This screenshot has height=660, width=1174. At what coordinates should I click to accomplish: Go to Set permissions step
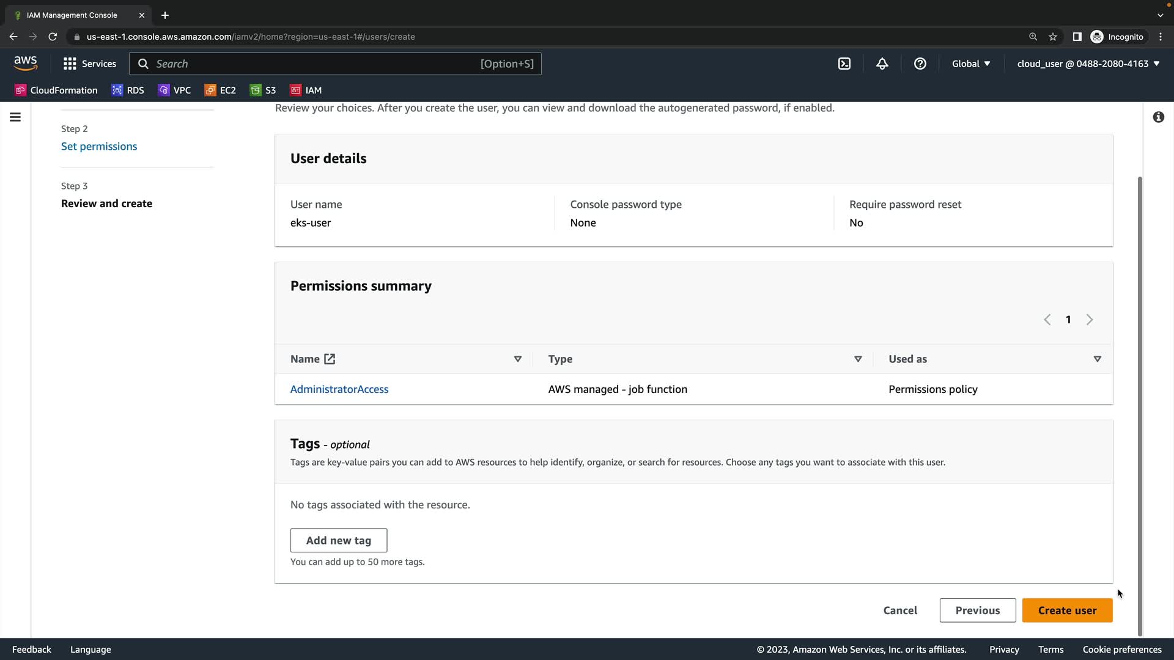coord(99,146)
